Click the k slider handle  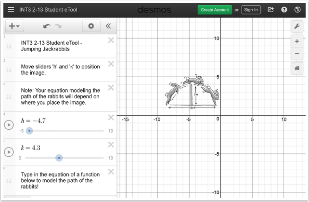coord(59,158)
